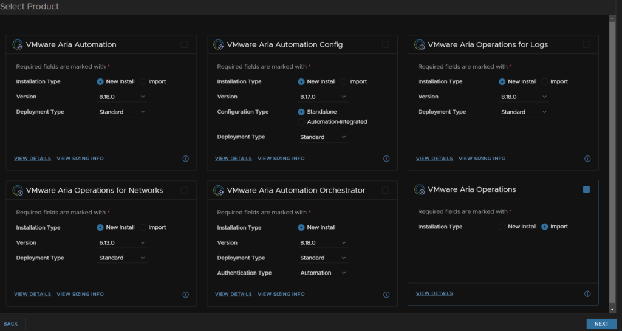Open info icon on VMware Aria Automation card
Screen dimensions: 622x331
coord(186,159)
